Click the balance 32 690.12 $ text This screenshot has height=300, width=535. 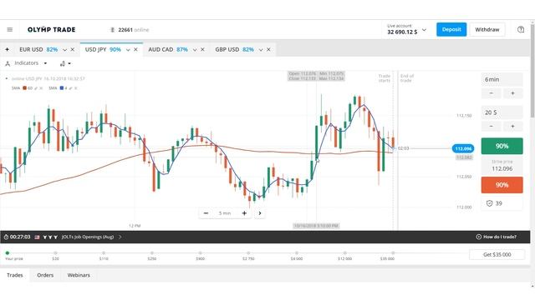click(x=402, y=32)
